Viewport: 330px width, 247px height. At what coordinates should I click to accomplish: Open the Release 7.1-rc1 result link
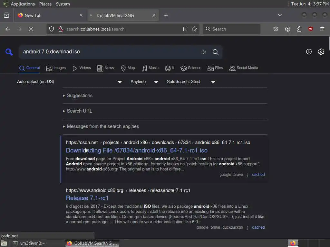tap(87, 198)
